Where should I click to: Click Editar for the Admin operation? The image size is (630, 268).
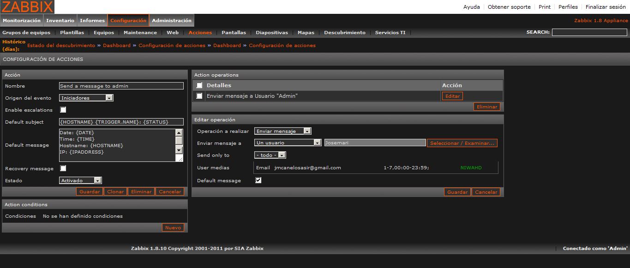pos(452,96)
